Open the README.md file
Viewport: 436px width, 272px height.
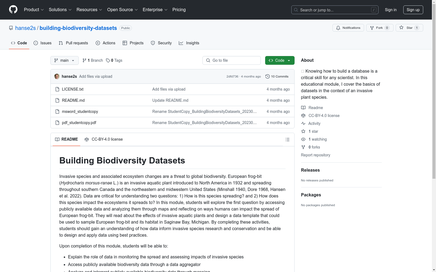tap(73, 100)
